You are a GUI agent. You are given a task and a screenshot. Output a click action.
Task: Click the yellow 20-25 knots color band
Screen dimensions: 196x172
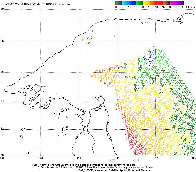(146, 3)
